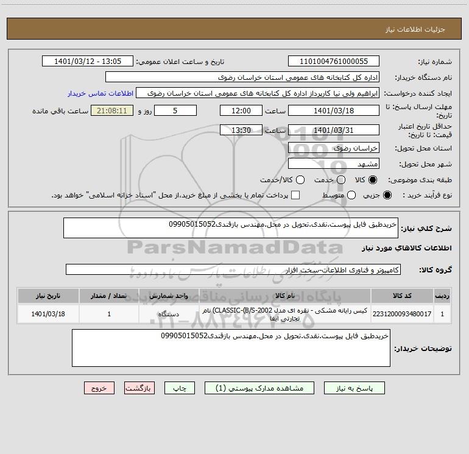
Task: Click the خروج exit button
Action: (x=99, y=388)
